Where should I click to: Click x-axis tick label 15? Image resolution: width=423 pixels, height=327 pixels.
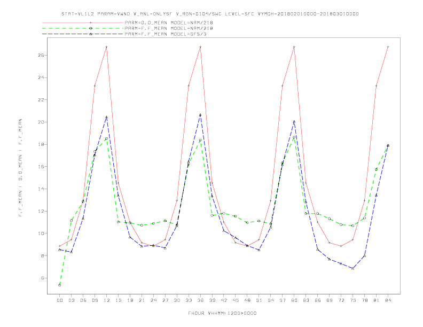tap(118, 300)
